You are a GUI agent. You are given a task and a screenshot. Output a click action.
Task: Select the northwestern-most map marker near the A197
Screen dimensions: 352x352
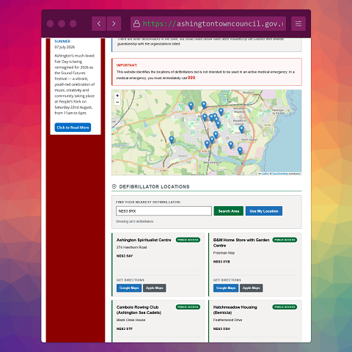click(x=191, y=106)
